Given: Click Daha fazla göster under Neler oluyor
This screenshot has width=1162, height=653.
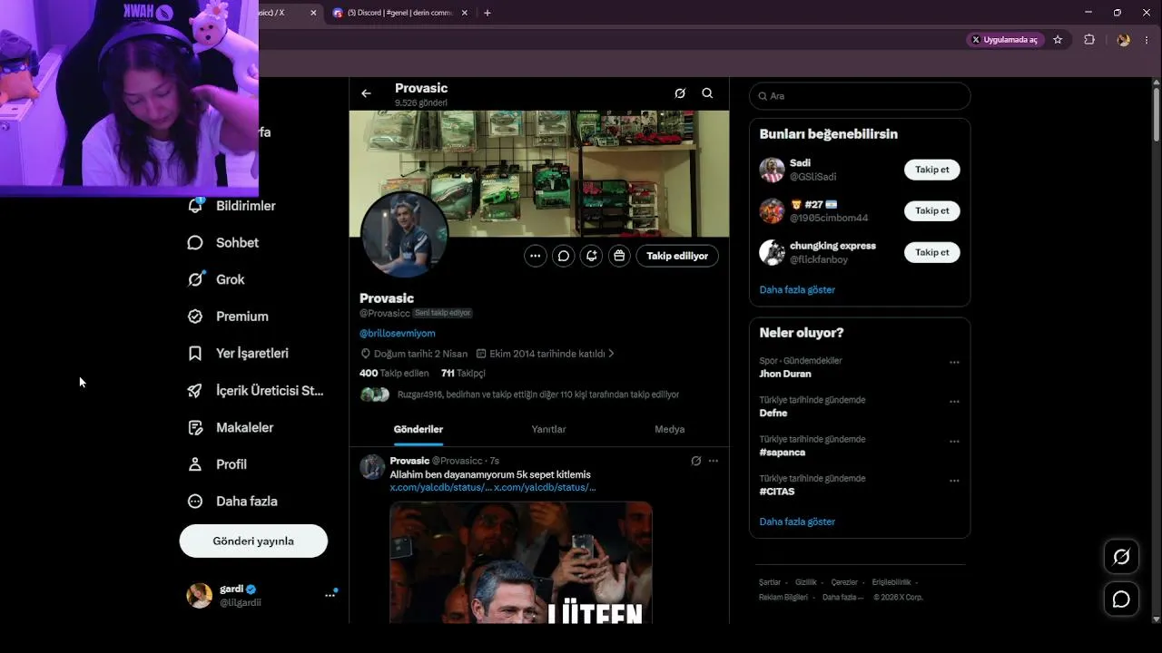Looking at the screenshot, I should [797, 521].
